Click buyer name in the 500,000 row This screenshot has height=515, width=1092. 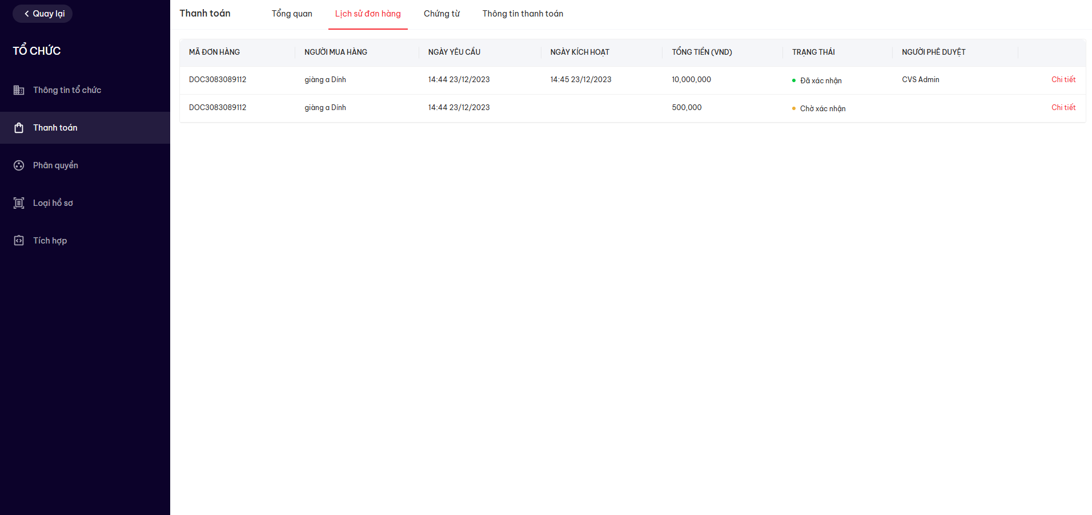click(325, 107)
